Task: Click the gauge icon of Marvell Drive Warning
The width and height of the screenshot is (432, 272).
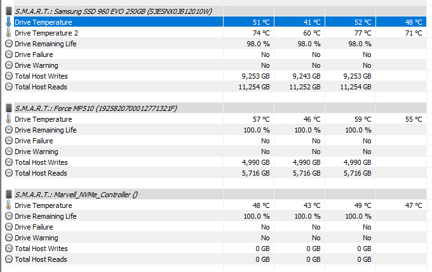Action: (9, 238)
